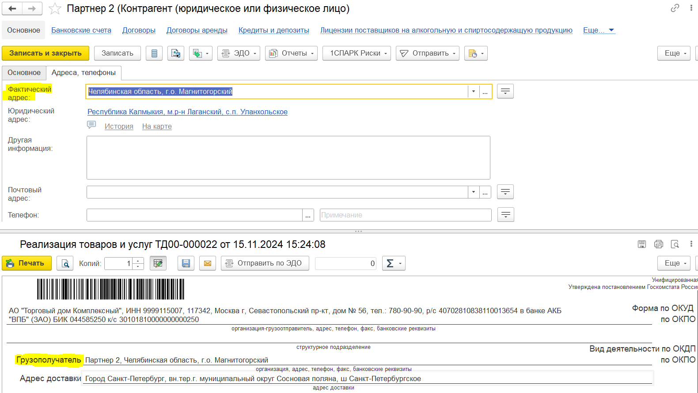Click the address comment speech-bubble icon
This screenshot has width=698, height=393.
[x=91, y=125]
